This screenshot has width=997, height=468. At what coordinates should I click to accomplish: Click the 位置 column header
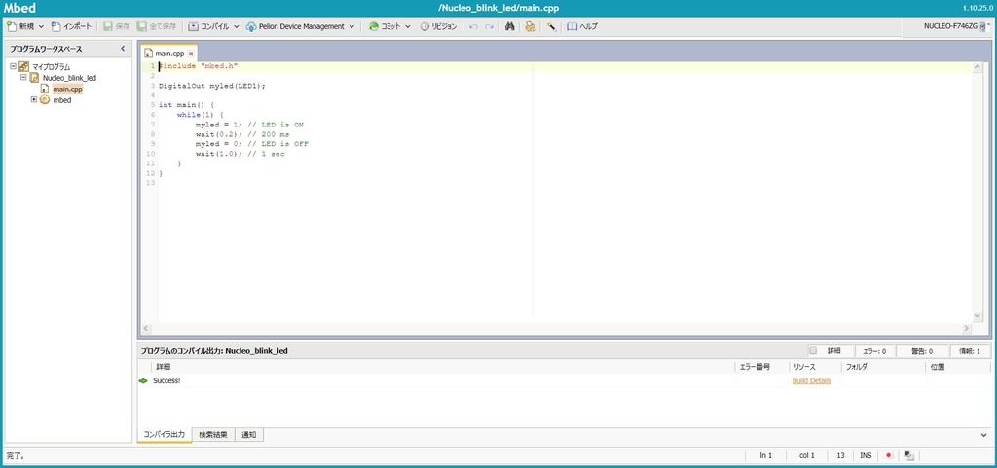pos(958,367)
